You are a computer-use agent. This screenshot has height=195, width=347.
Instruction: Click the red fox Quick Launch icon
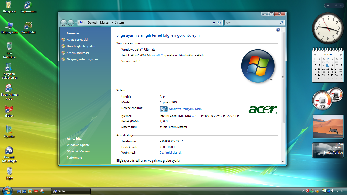[x=36, y=191]
